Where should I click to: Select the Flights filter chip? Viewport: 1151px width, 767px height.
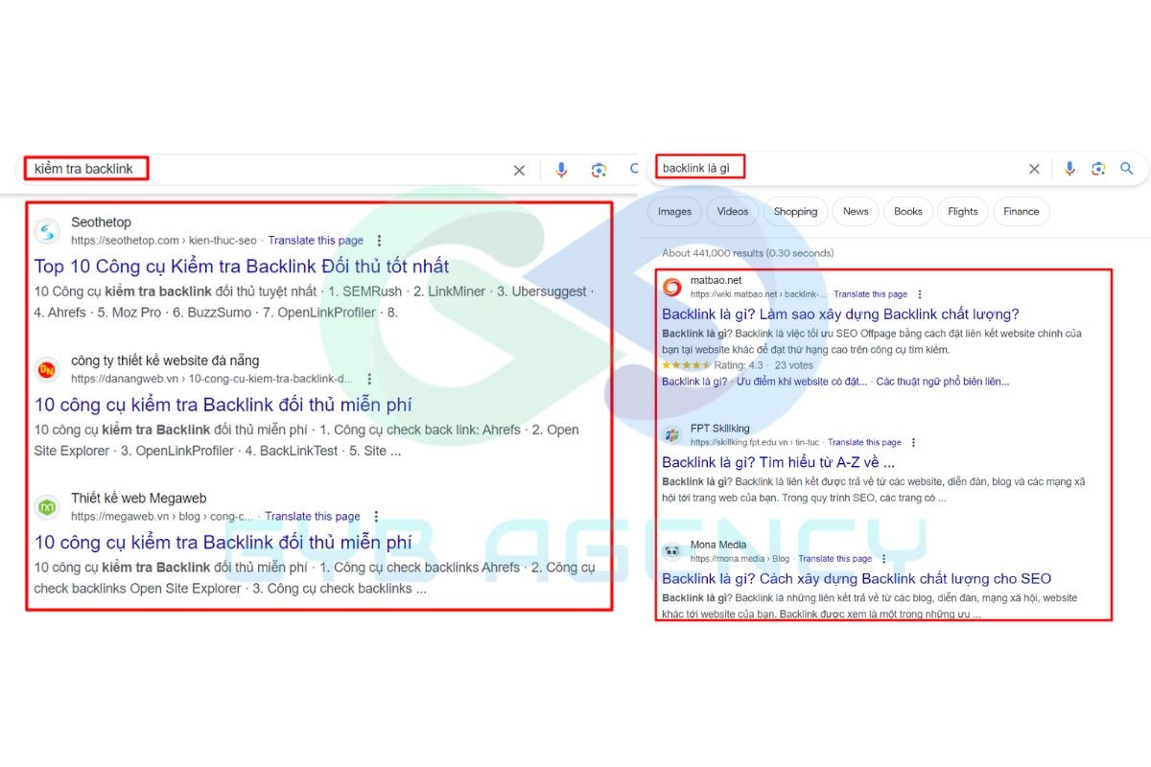pyautogui.click(x=963, y=212)
